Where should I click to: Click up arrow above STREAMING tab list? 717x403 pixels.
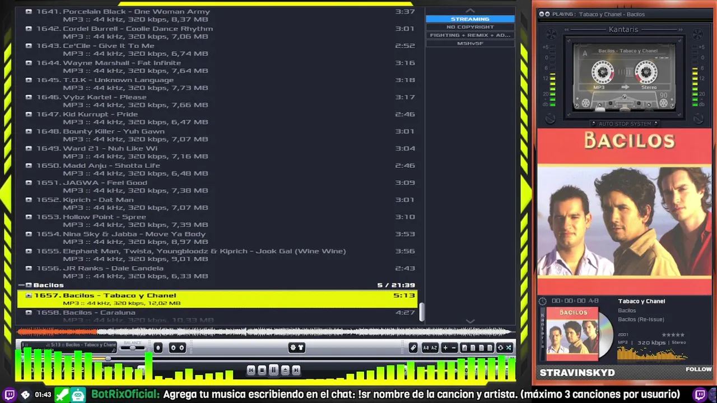click(x=470, y=11)
